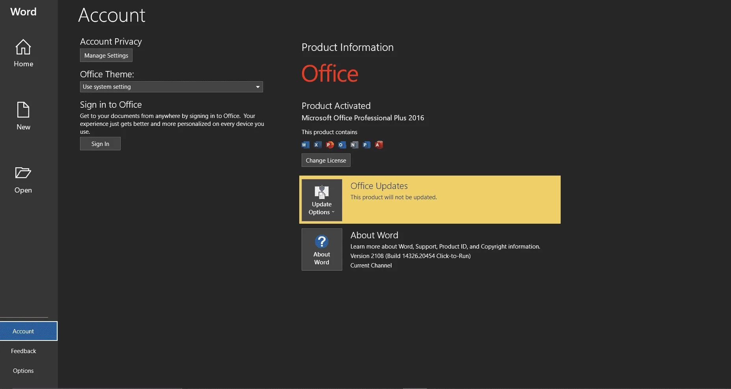Click the OneNote app icon
The height and width of the screenshot is (389, 731).
354,145
